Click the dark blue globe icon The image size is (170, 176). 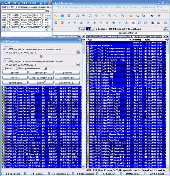pos(152,16)
